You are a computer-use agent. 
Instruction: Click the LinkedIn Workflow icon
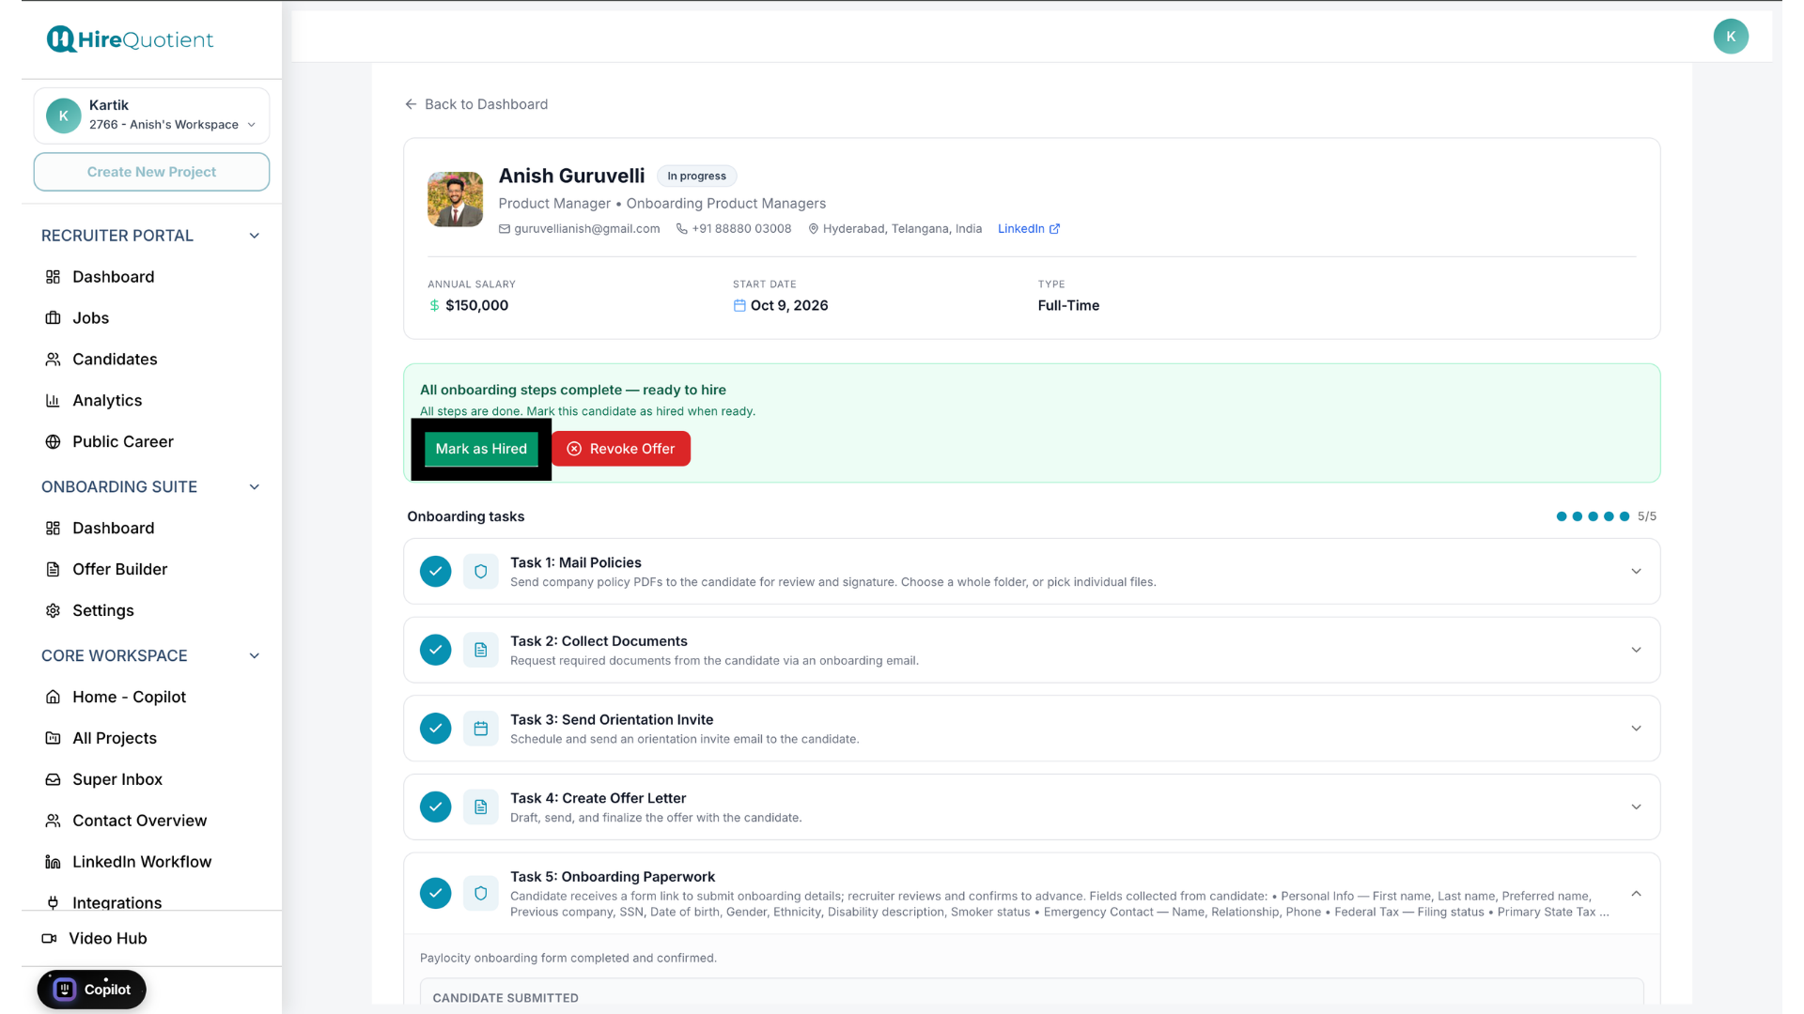click(x=53, y=863)
